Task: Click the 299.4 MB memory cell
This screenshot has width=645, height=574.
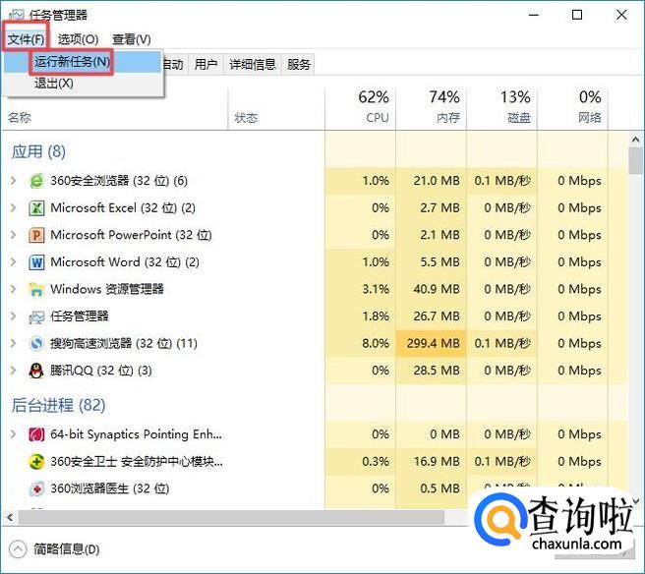Action: click(431, 343)
